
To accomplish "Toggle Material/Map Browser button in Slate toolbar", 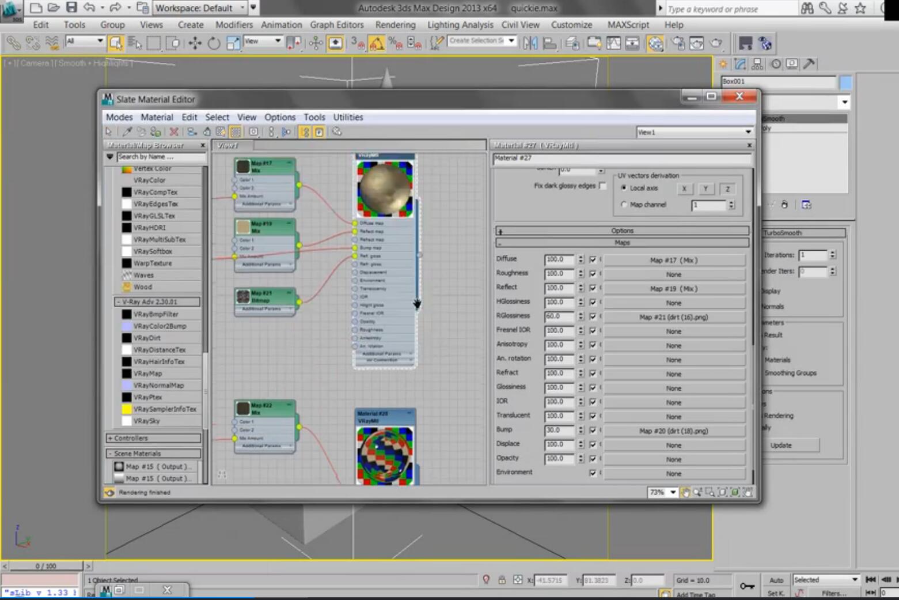I will pos(305,132).
